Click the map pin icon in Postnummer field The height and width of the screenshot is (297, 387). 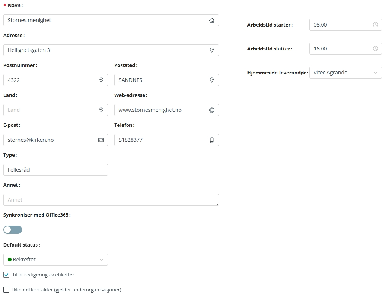[x=101, y=80]
